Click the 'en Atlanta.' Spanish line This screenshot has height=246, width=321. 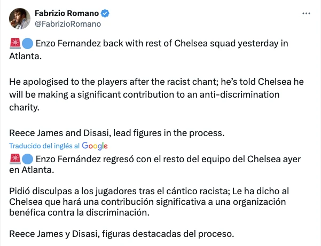(x=32, y=170)
